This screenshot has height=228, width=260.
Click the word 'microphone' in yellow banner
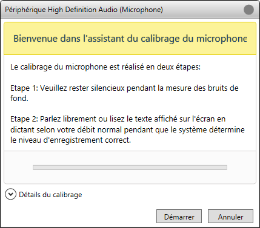tap(222, 39)
